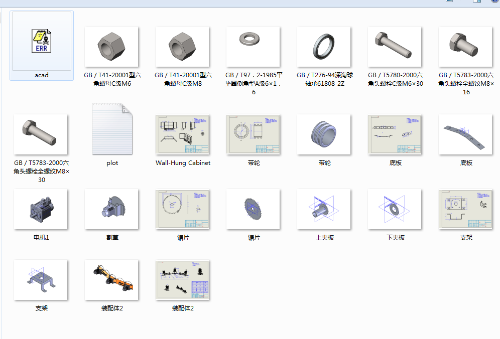
Task: Click the 'GB / T41-20001型六角螺母C级M8' label
Action: (183, 79)
